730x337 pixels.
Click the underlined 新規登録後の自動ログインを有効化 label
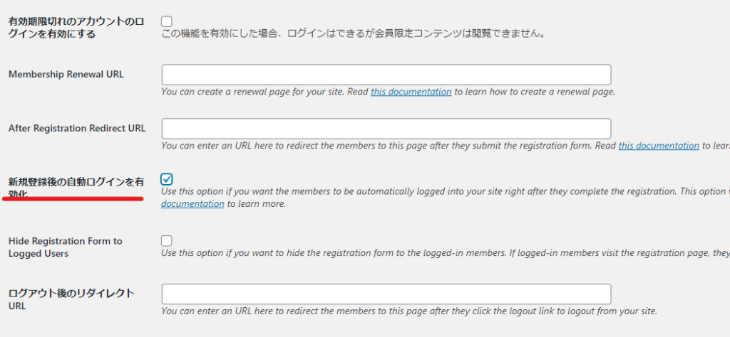click(x=76, y=188)
